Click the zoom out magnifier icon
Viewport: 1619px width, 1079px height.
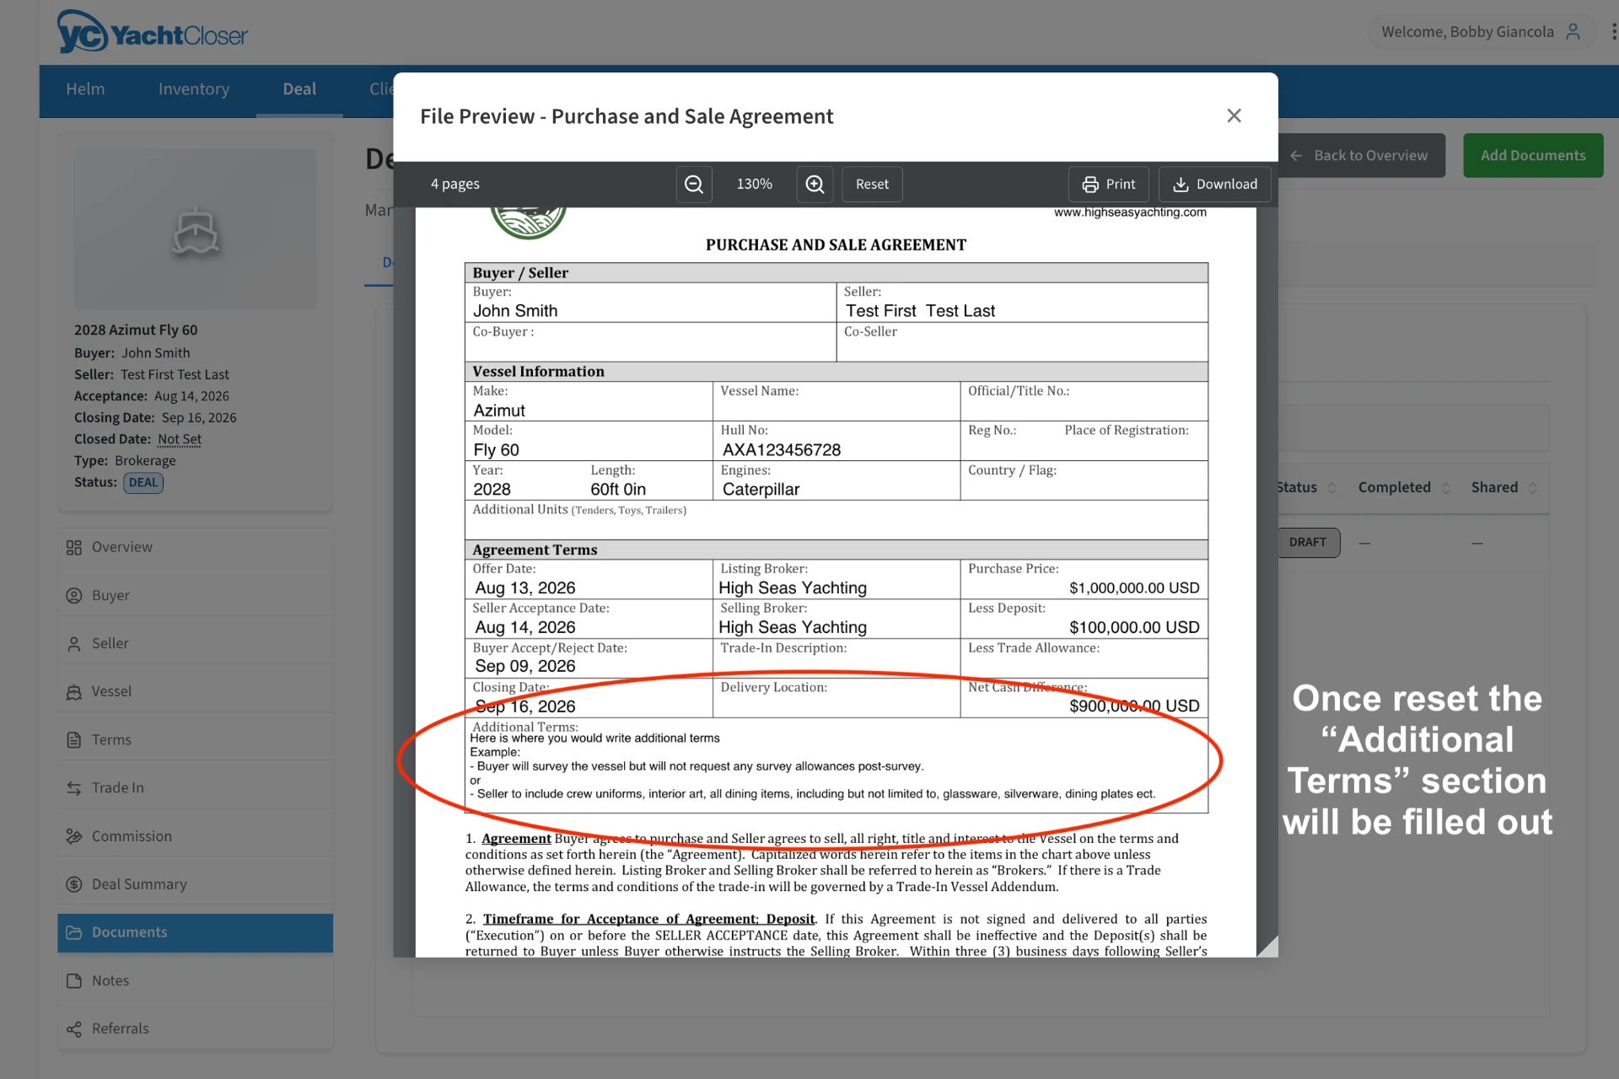tap(694, 184)
